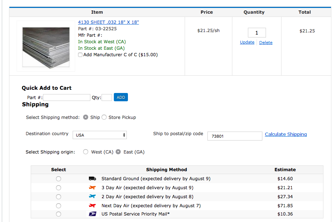The width and height of the screenshot is (335, 222).
Task: Select Store Pickup shipping method
Action: [104, 117]
